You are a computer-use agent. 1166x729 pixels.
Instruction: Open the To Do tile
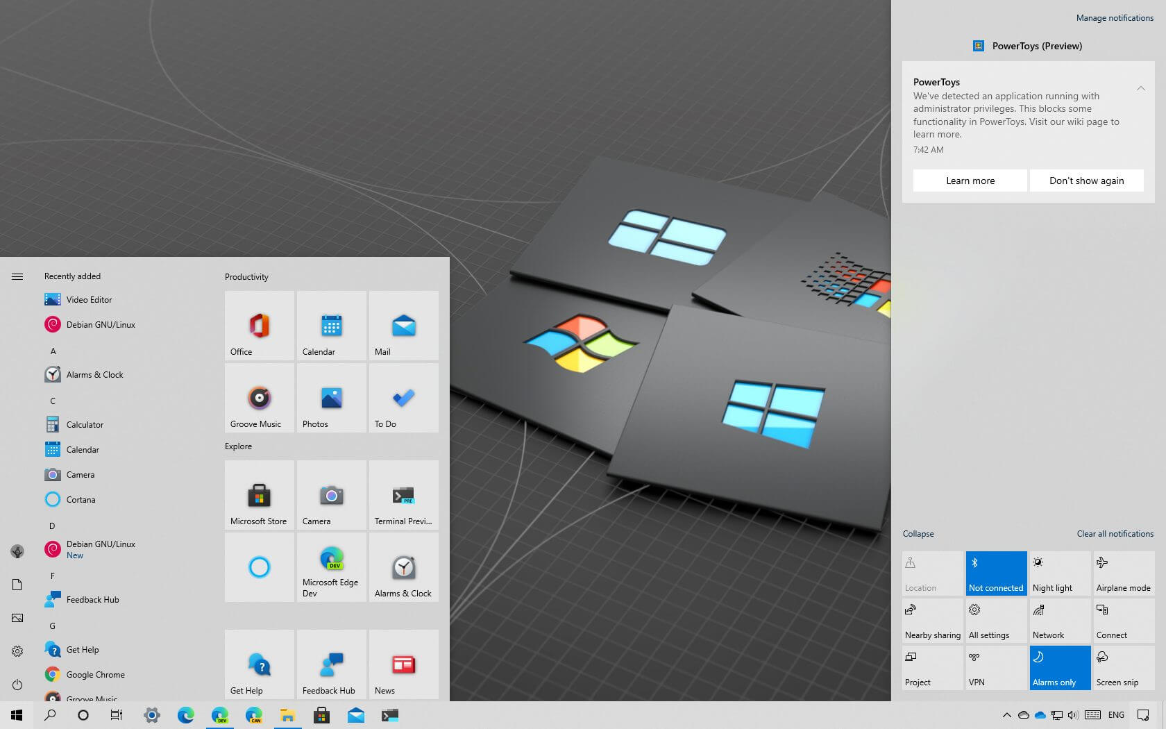(403, 398)
